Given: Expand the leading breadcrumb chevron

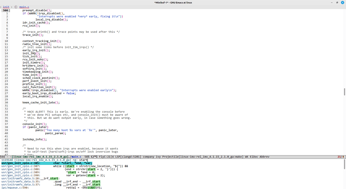Looking at the screenshot, I should 1,7.
